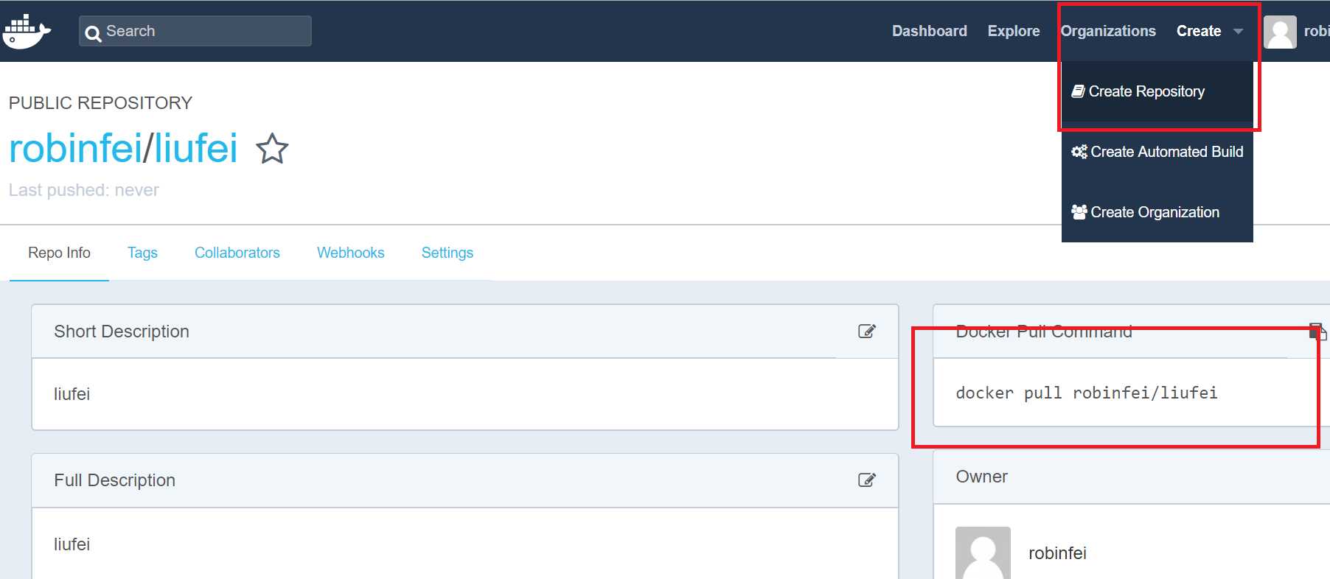Click the robinfei owner avatar image

(983, 552)
